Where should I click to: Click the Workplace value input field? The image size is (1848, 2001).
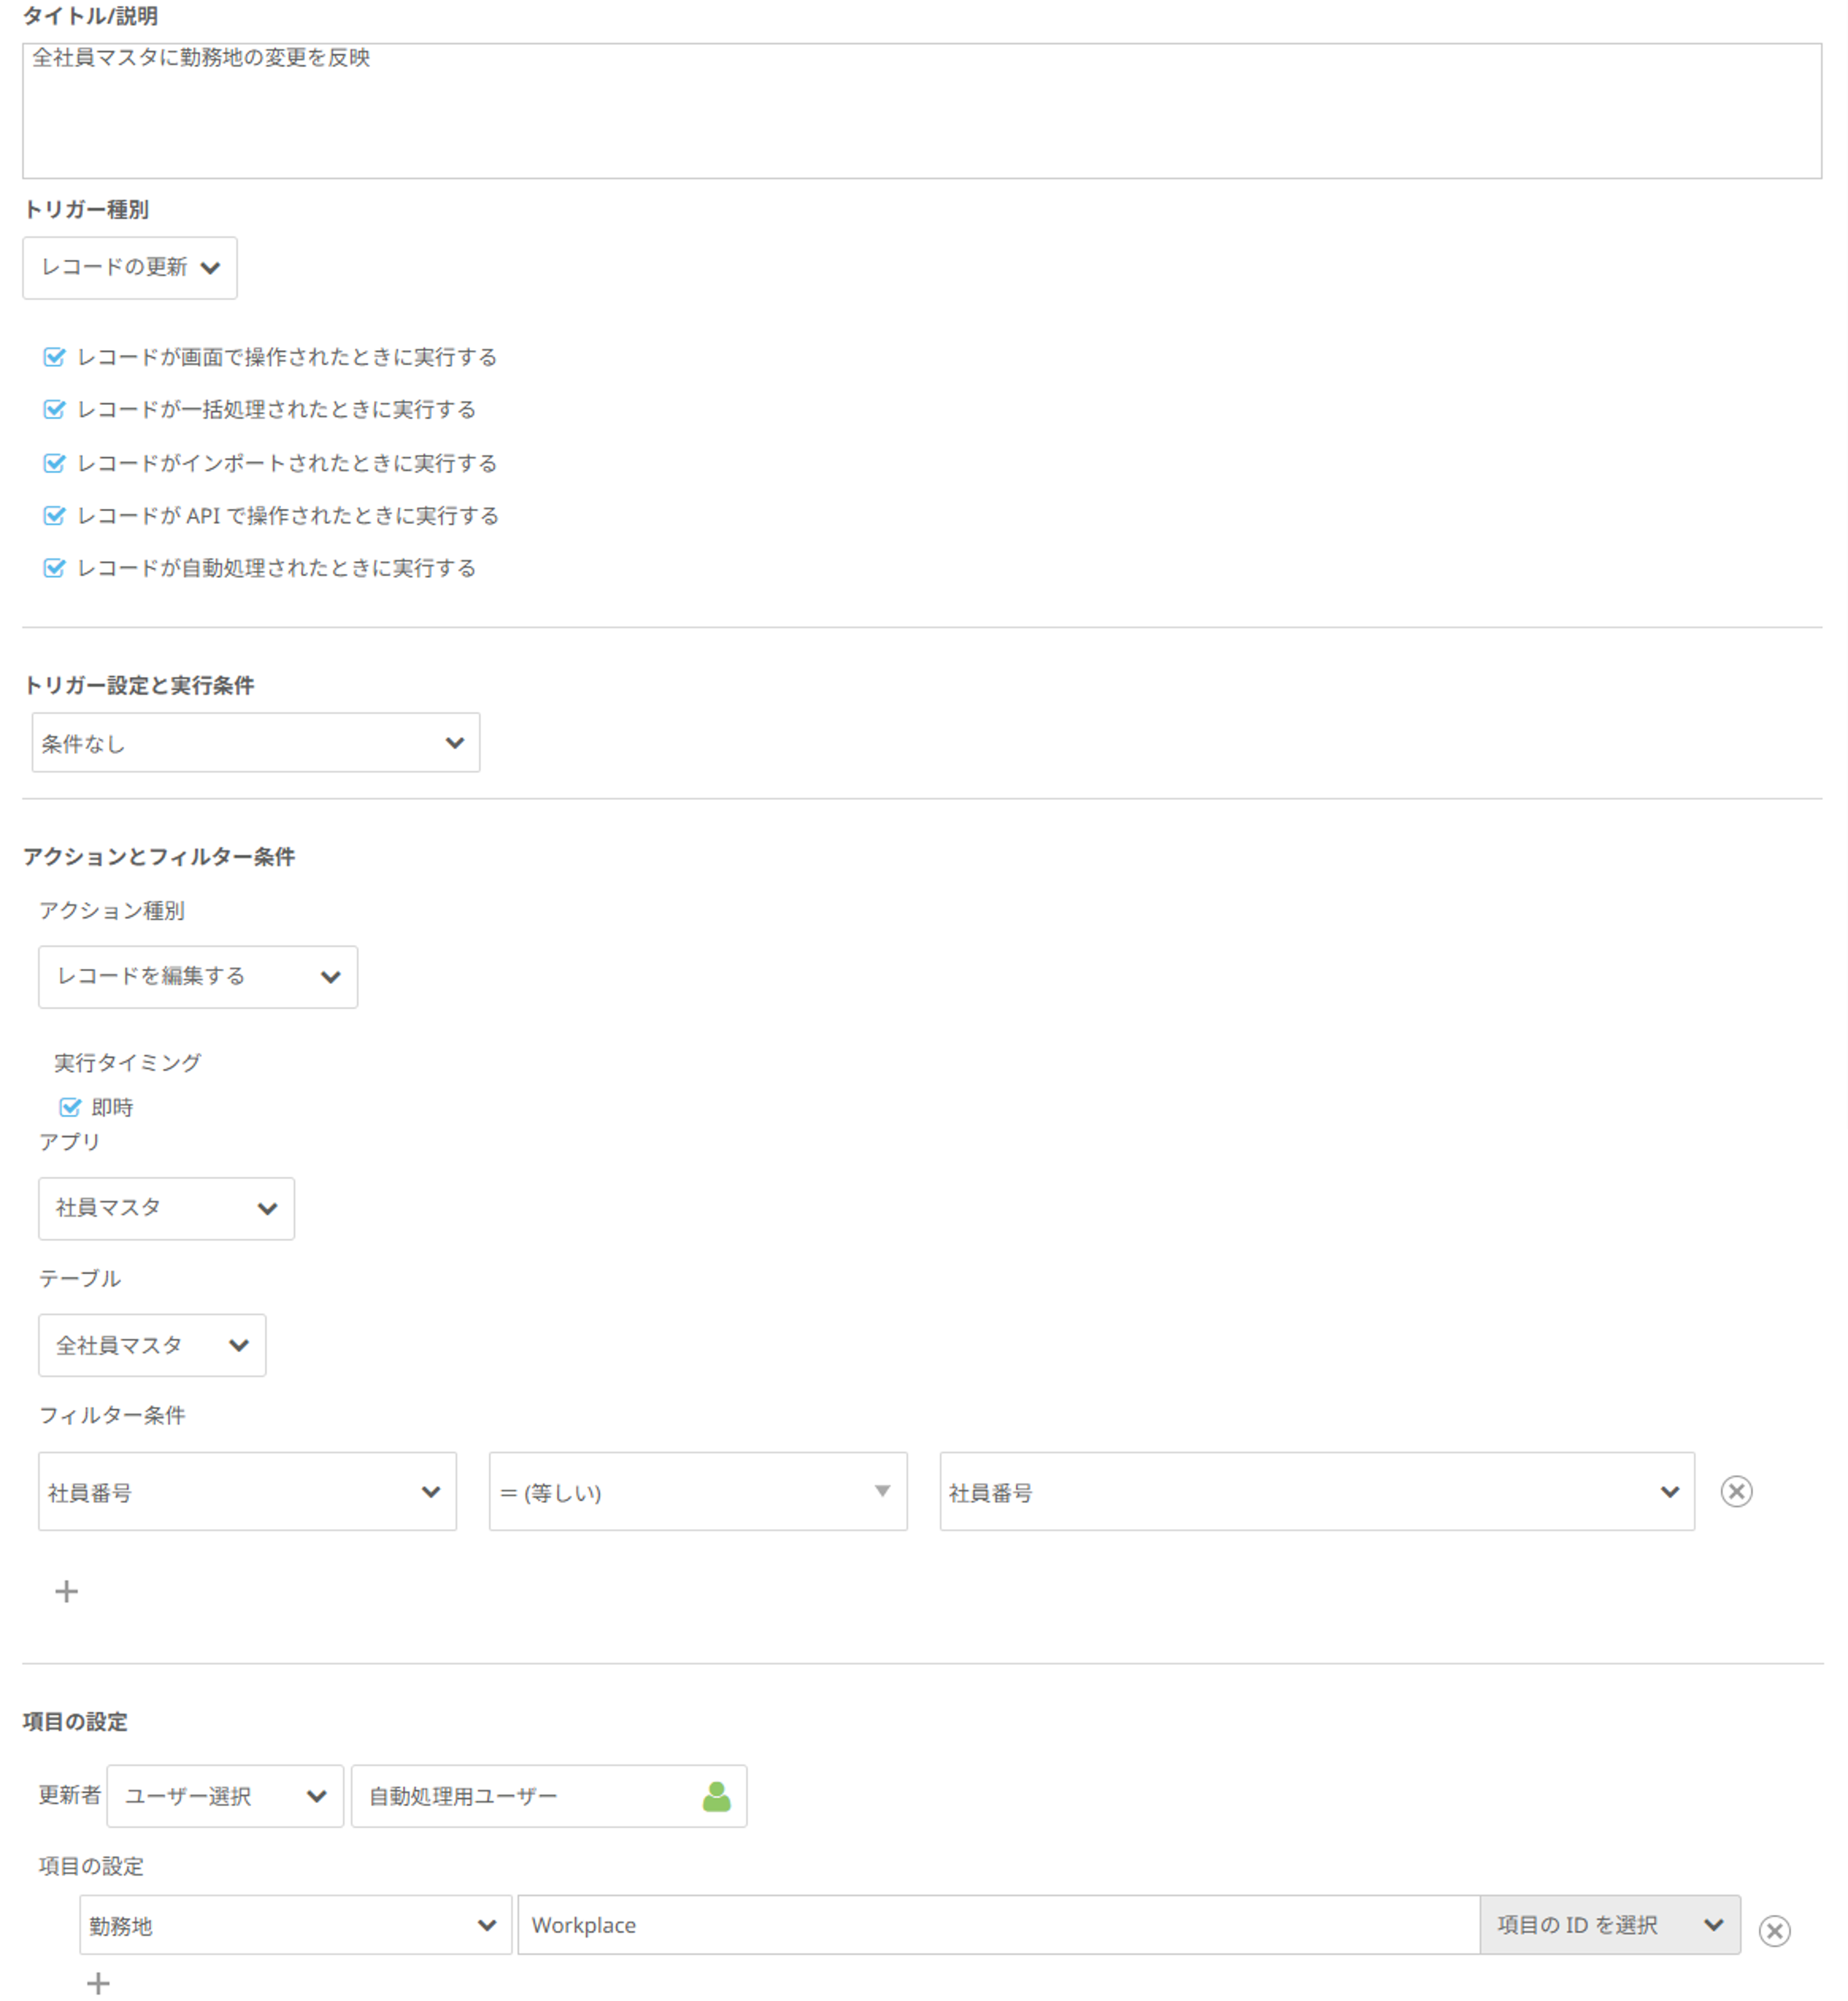click(999, 1925)
